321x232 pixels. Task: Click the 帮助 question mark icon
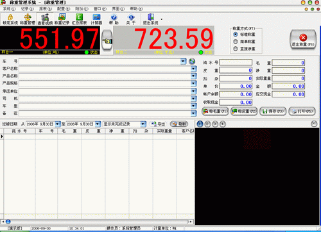(114, 17)
